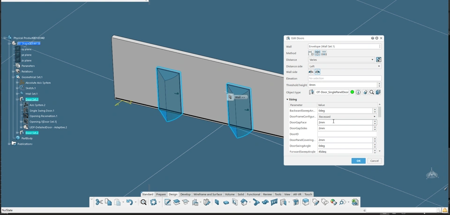Collapse Door Set.1 tree node

tap(17, 99)
